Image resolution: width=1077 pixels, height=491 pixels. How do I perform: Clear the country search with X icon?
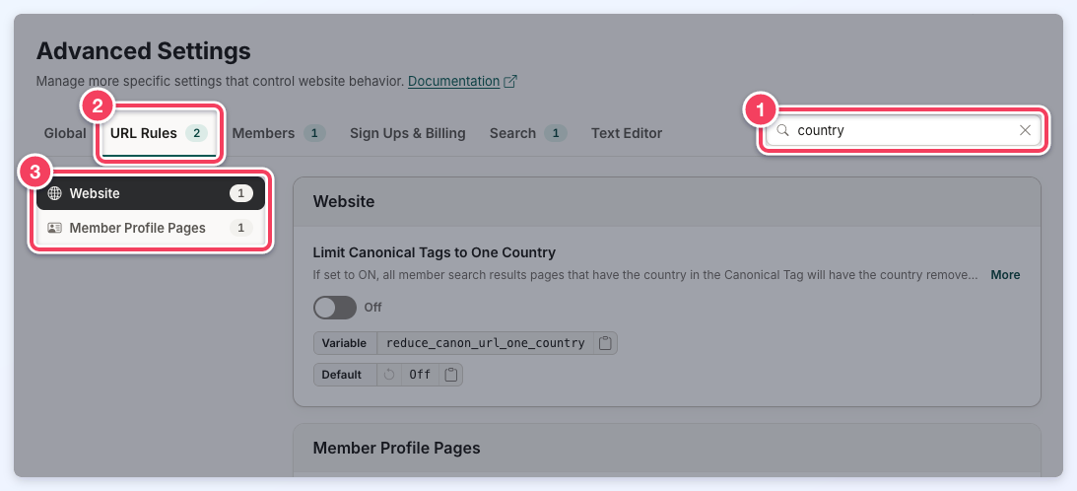(1025, 130)
